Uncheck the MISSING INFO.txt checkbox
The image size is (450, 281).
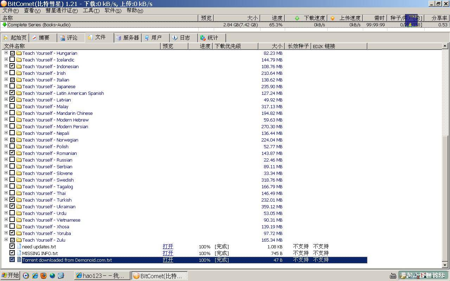[x=12, y=253]
